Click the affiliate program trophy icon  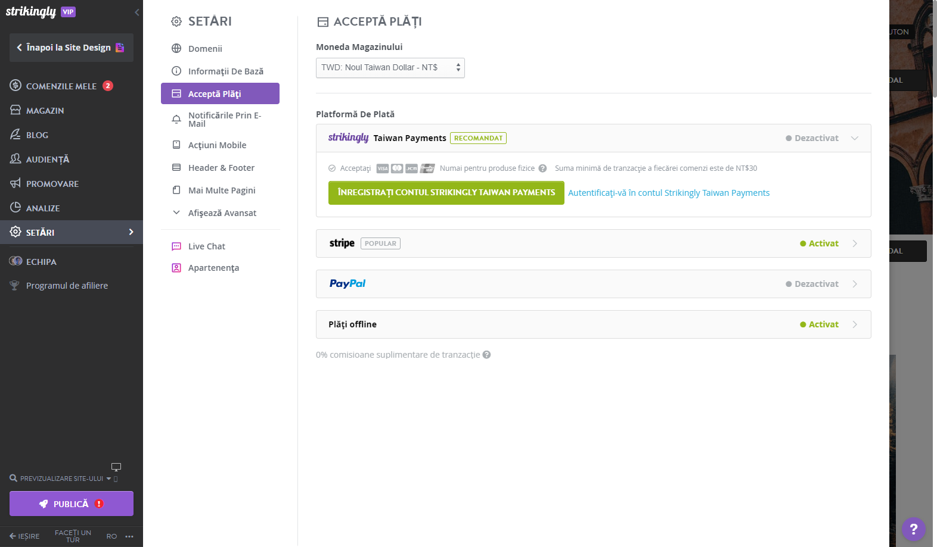pyautogui.click(x=15, y=286)
